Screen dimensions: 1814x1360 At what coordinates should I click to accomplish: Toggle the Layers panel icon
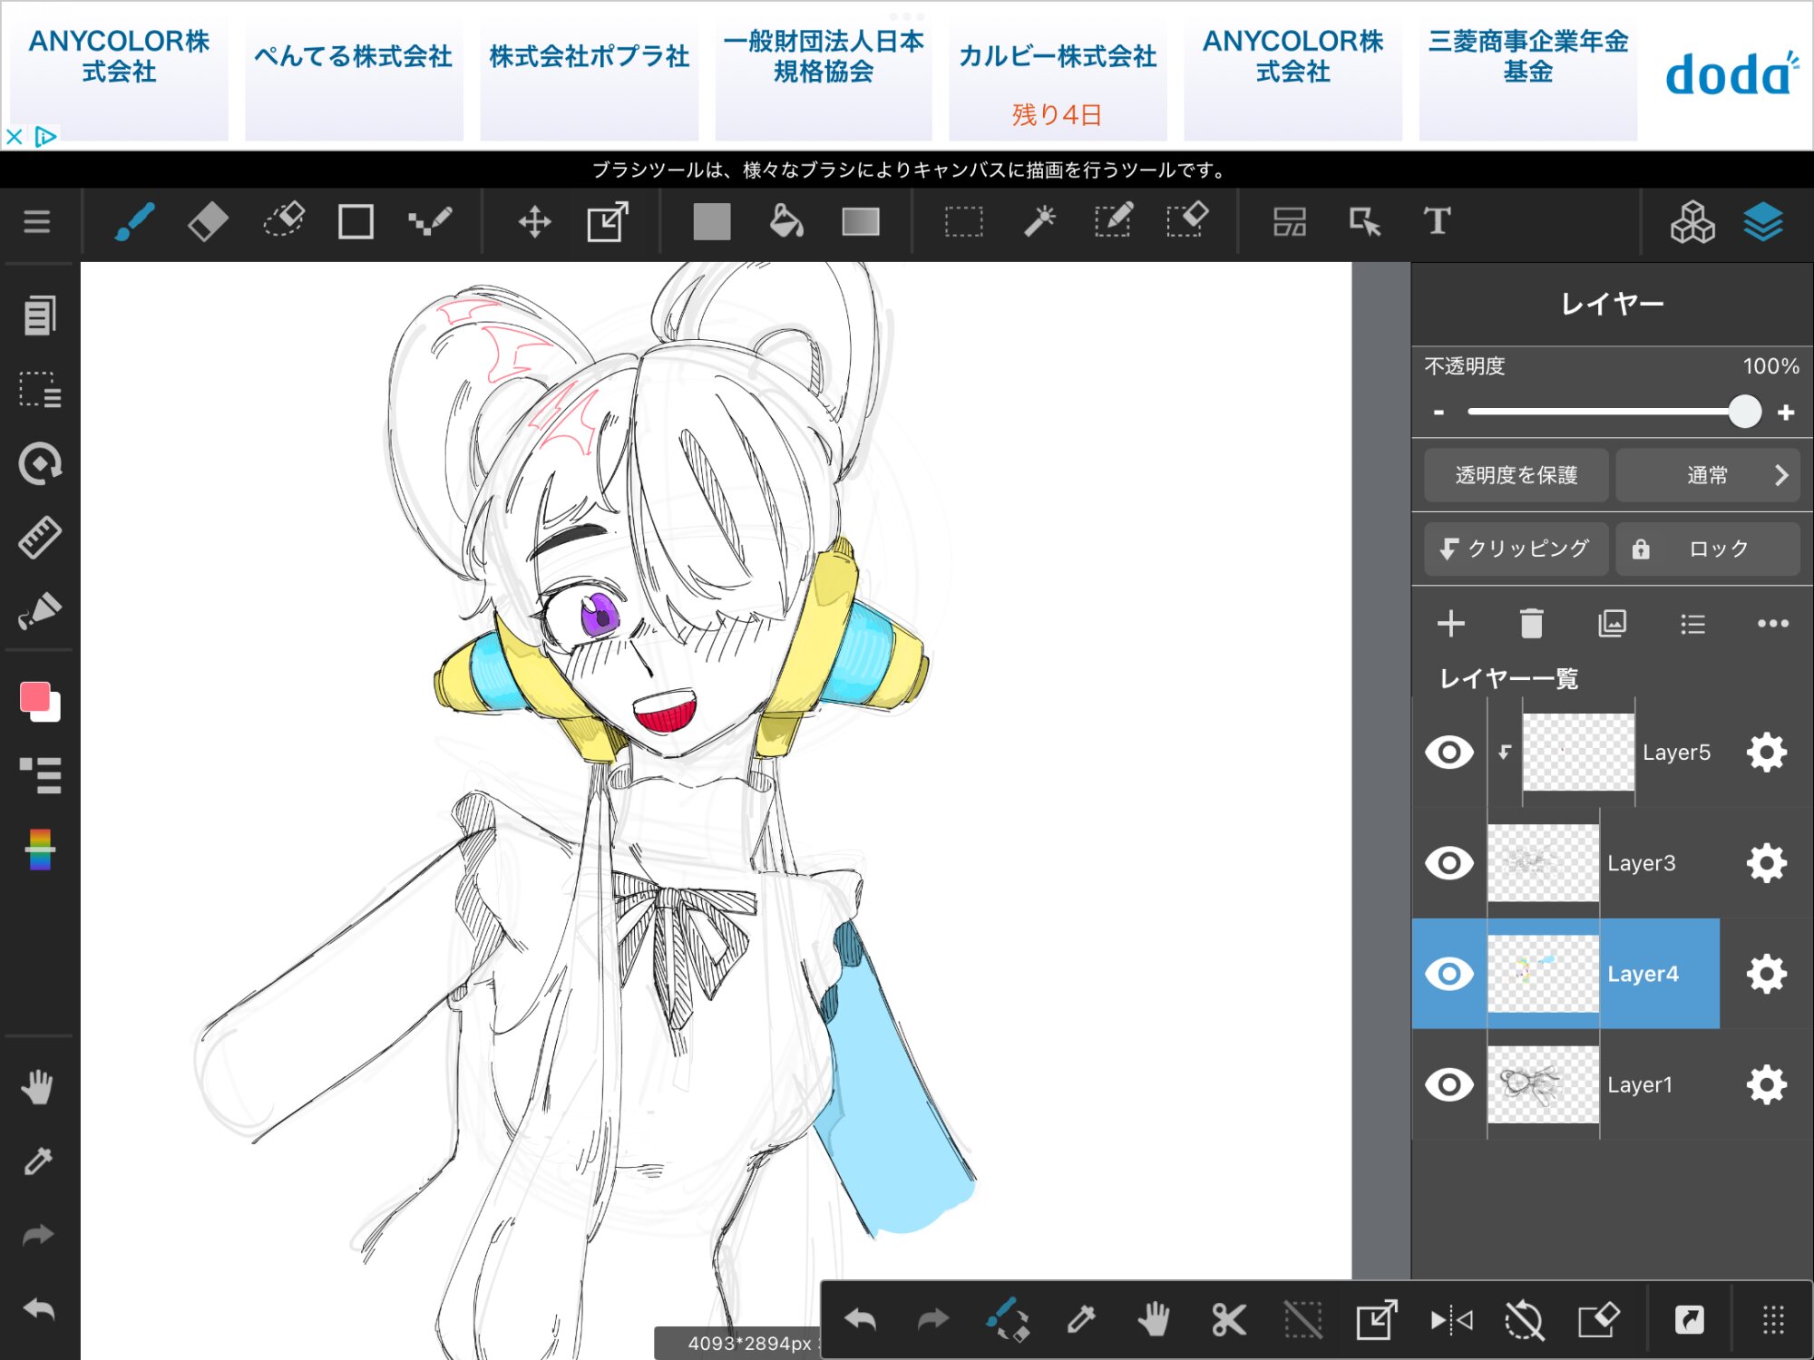tap(1762, 221)
